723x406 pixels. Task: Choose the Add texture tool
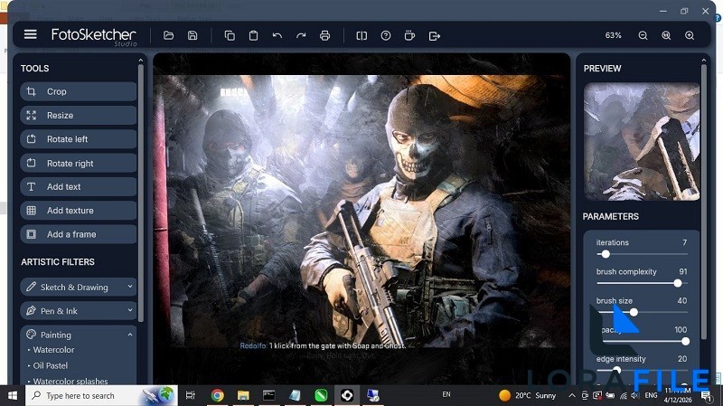click(x=79, y=211)
